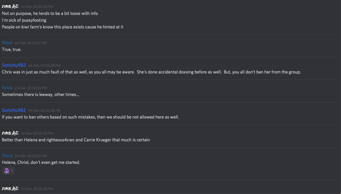Click the stylized username at 02:26 PM
The width and height of the screenshot is (341, 194).
10,6
